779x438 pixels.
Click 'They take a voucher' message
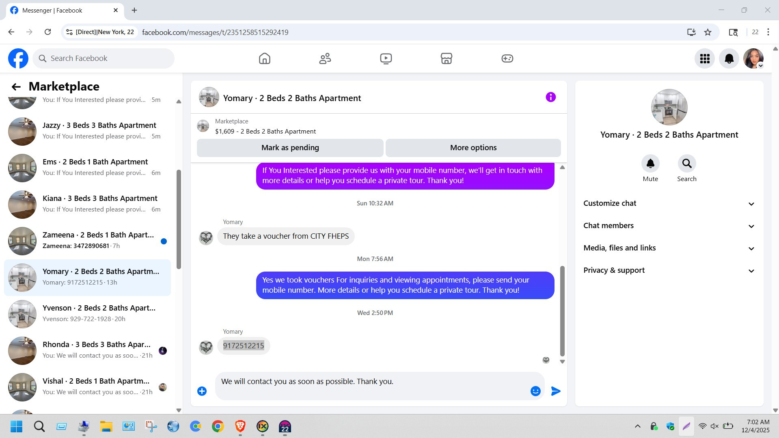pos(286,236)
